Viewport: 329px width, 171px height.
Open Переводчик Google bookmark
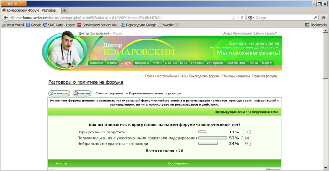(x=139, y=25)
